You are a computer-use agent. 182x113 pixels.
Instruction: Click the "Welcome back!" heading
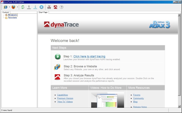tap(65, 41)
